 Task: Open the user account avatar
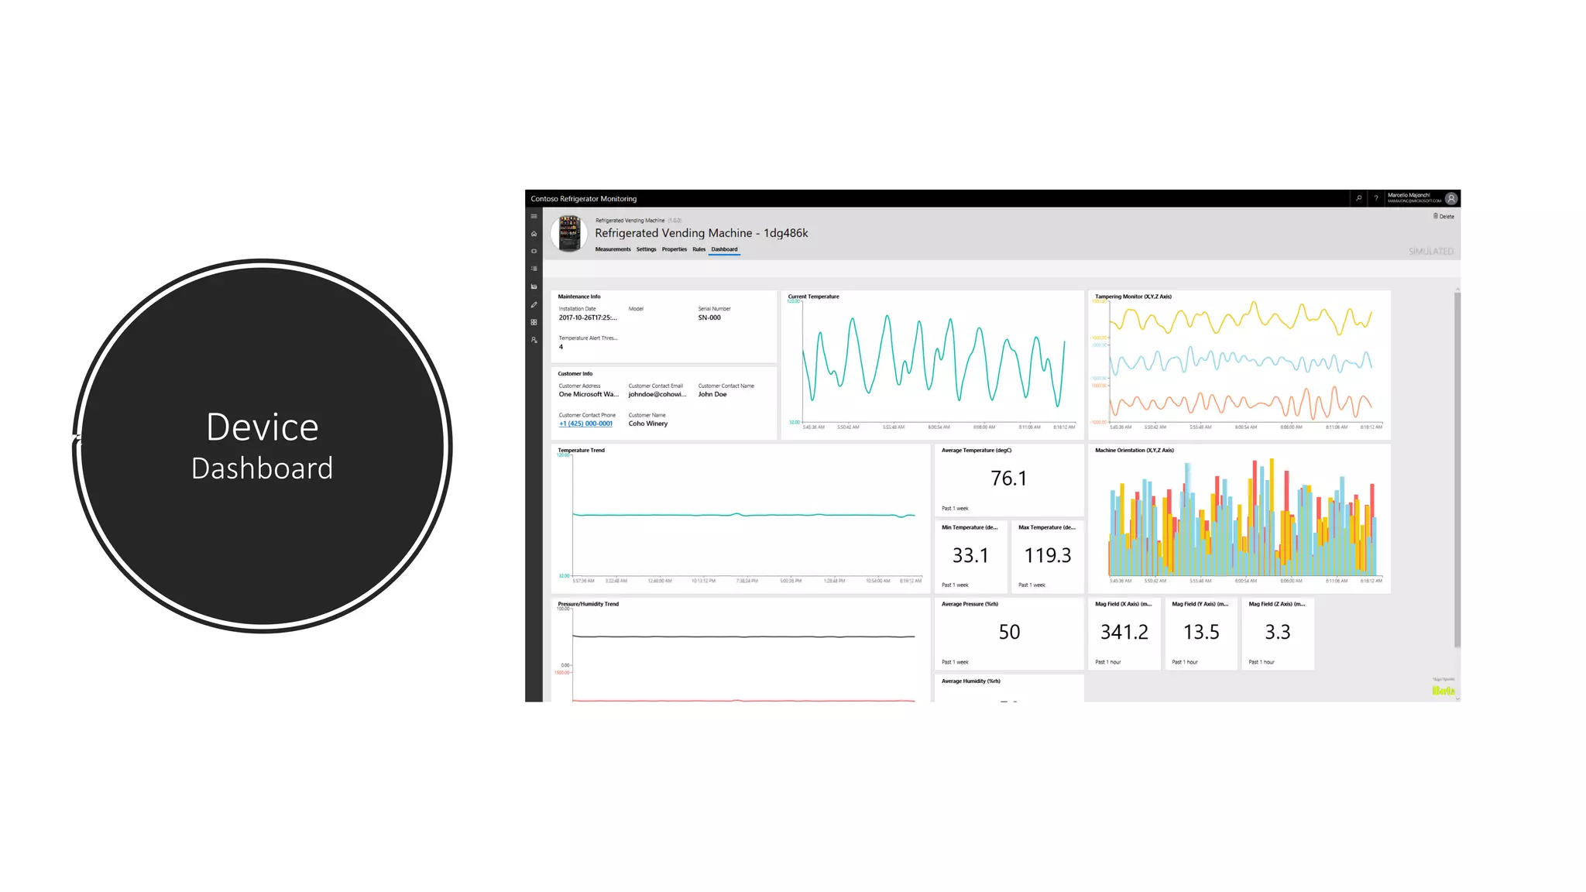pyautogui.click(x=1451, y=198)
